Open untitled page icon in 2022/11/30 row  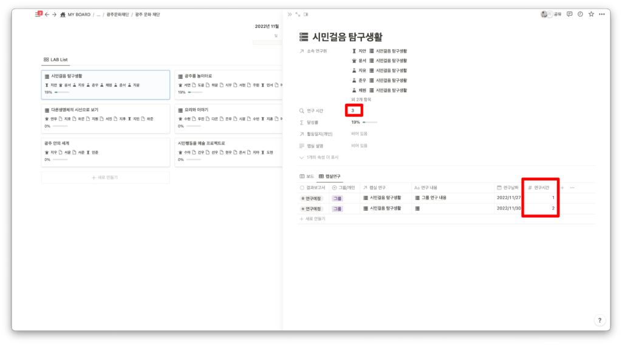(x=417, y=208)
